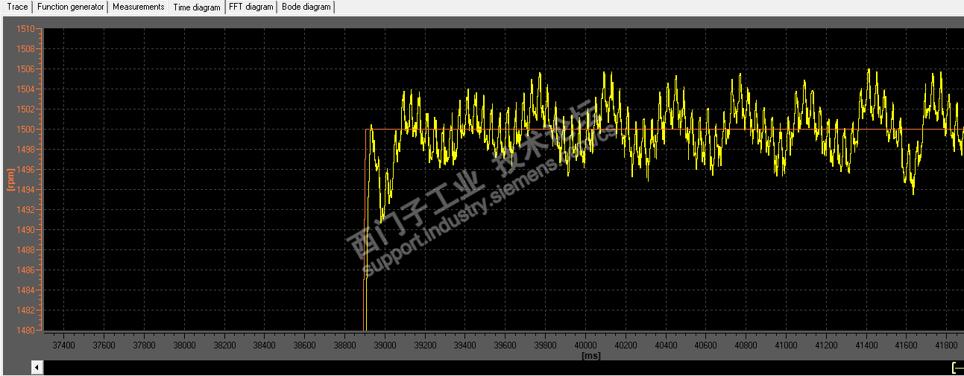Switch to the Trace tab
964x376 pixels.
(x=17, y=7)
